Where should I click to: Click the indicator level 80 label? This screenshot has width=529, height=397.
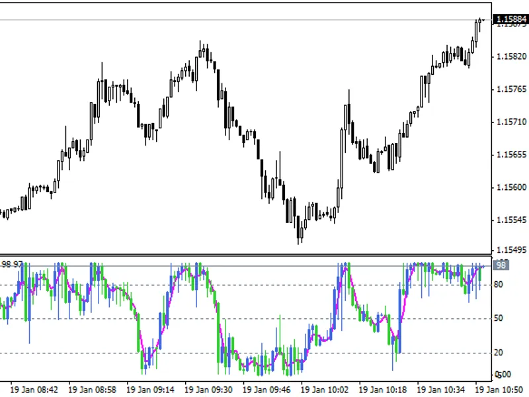coord(499,285)
